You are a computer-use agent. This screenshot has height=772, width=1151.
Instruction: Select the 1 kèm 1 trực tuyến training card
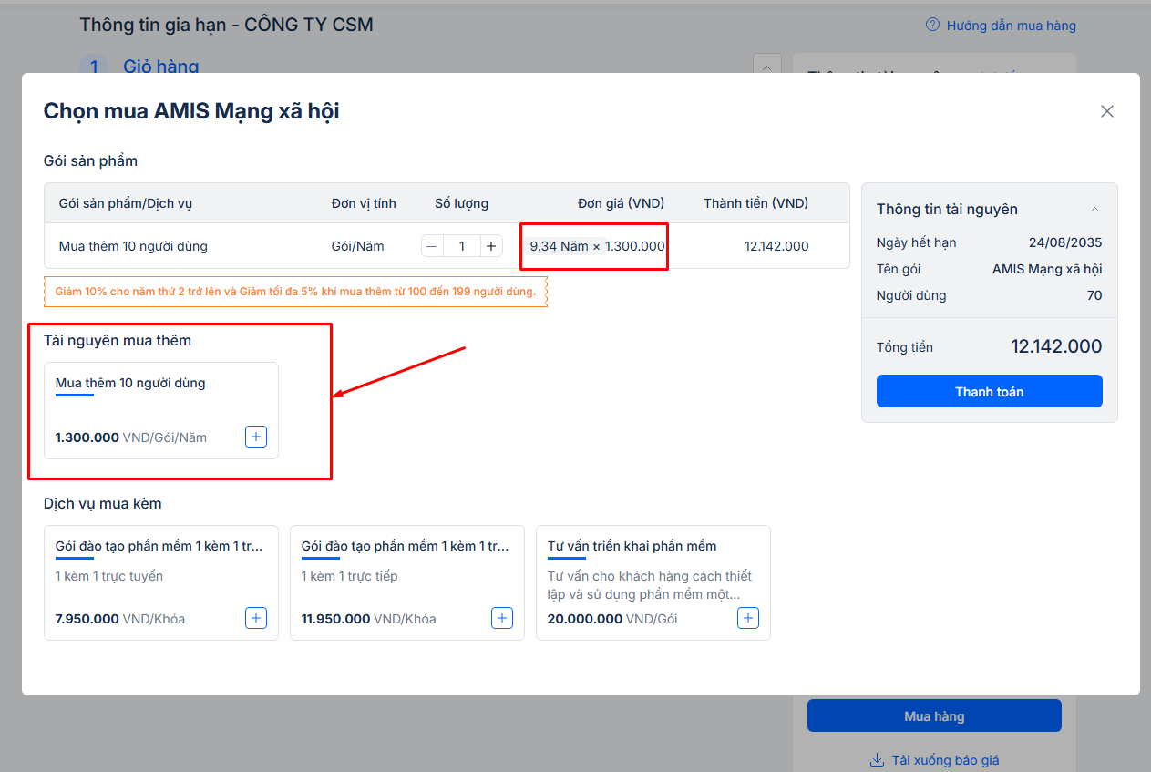161,582
